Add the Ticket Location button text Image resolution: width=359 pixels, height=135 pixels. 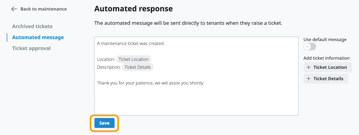tap(330, 67)
